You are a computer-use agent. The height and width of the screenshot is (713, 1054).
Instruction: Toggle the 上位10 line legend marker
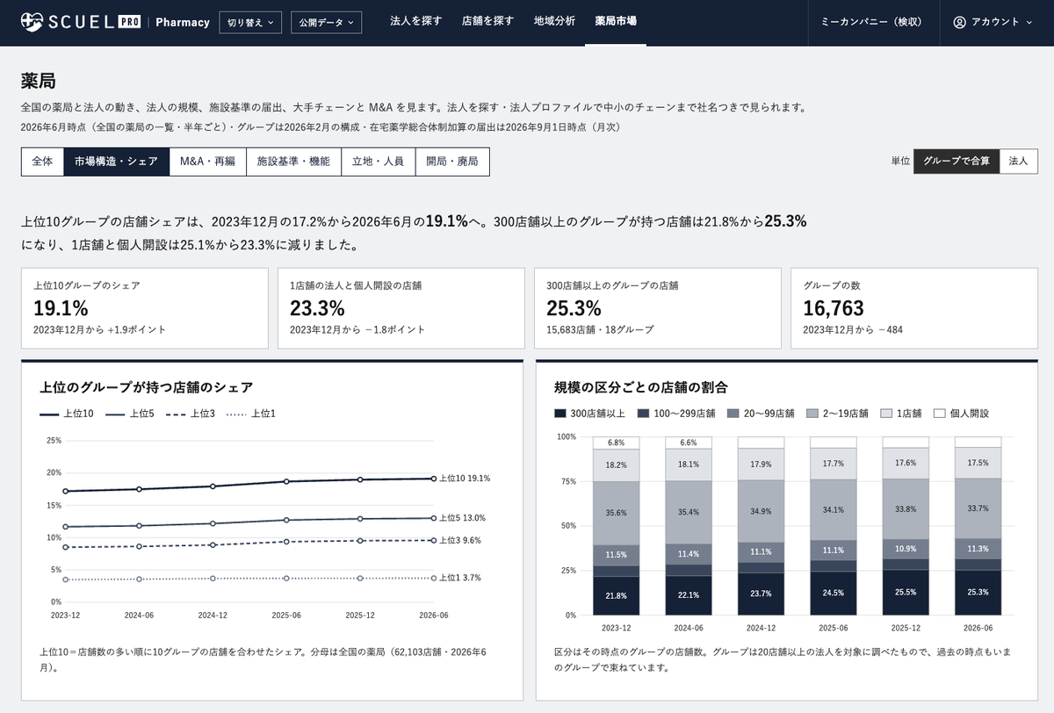tap(50, 413)
